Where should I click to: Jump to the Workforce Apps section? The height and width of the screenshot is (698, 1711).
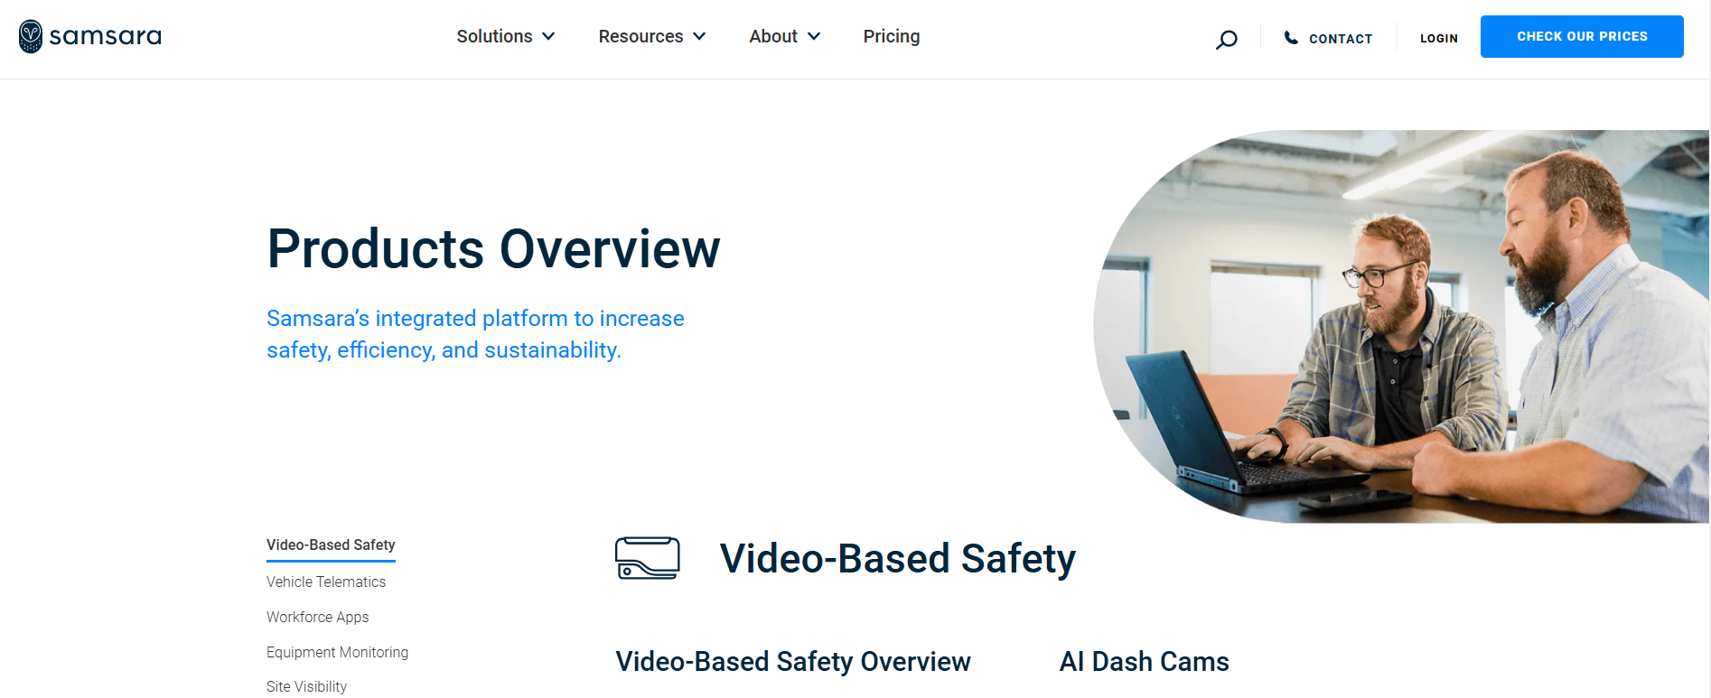(318, 617)
